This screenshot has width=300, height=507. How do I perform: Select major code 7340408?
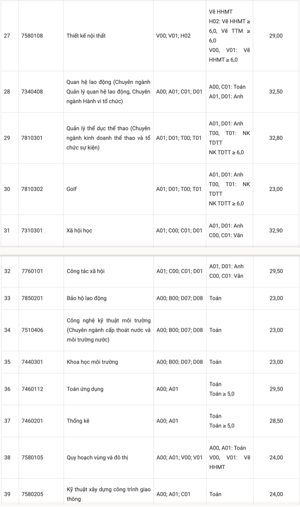pos(32,92)
